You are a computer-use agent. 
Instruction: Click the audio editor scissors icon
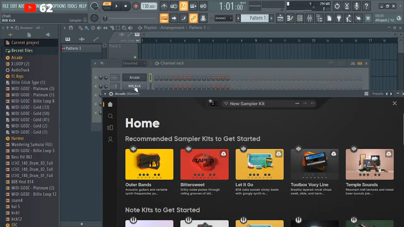coord(347,6)
